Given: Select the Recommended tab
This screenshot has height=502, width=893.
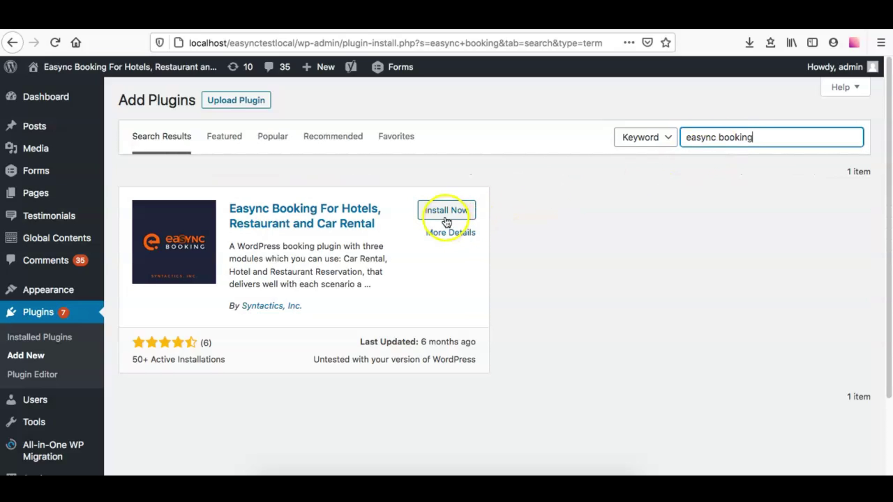Looking at the screenshot, I should click(x=333, y=136).
